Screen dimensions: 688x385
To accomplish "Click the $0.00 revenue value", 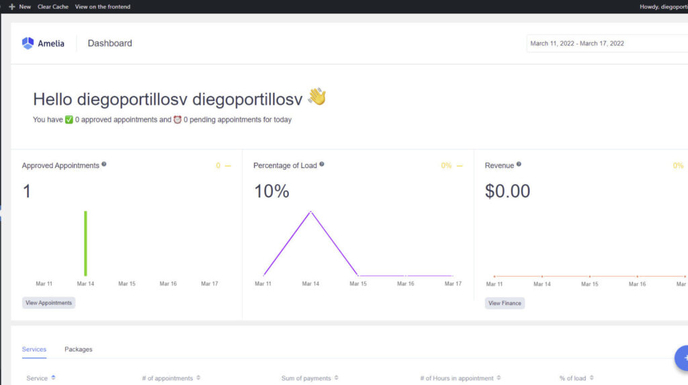I will tap(507, 191).
